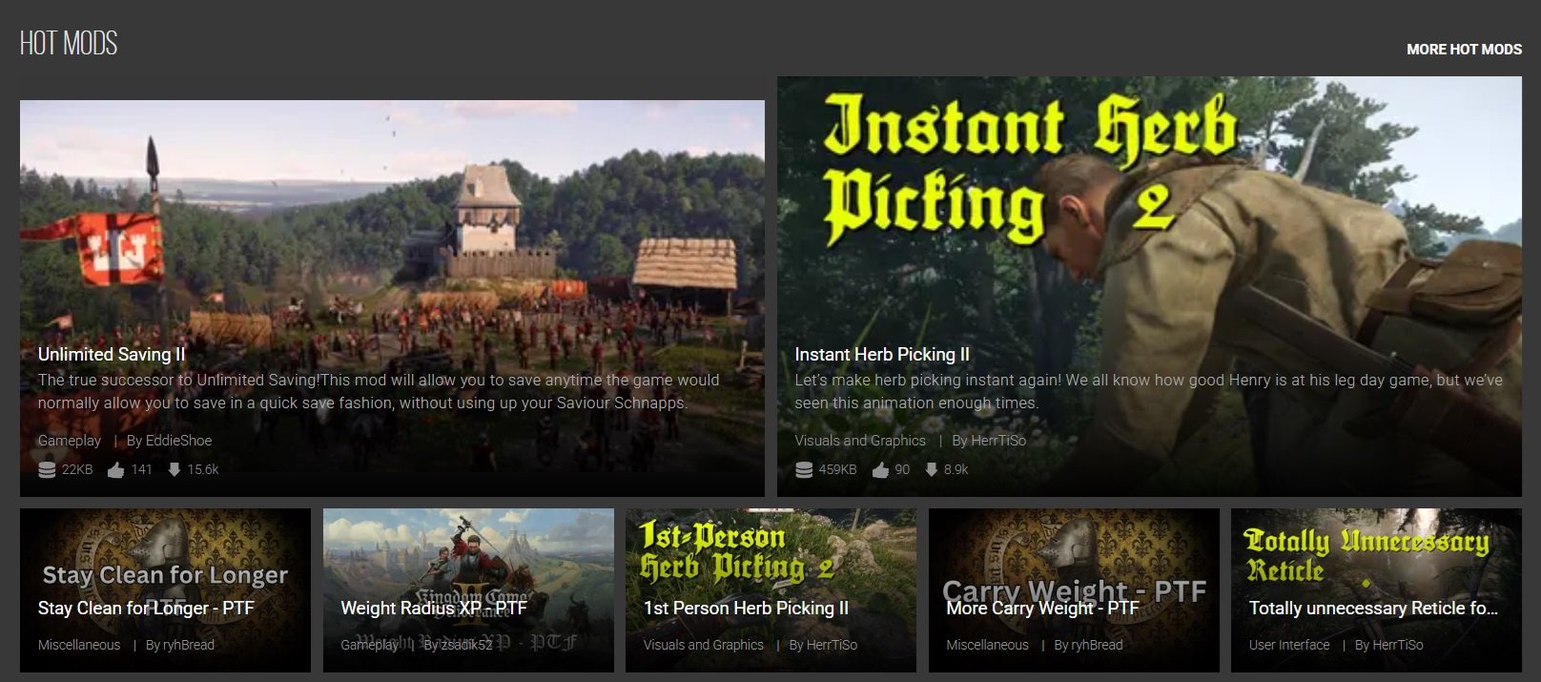This screenshot has height=682, width=1541.
Task: Open the 1st Person Herb Picking II tile
Action: [x=746, y=608]
